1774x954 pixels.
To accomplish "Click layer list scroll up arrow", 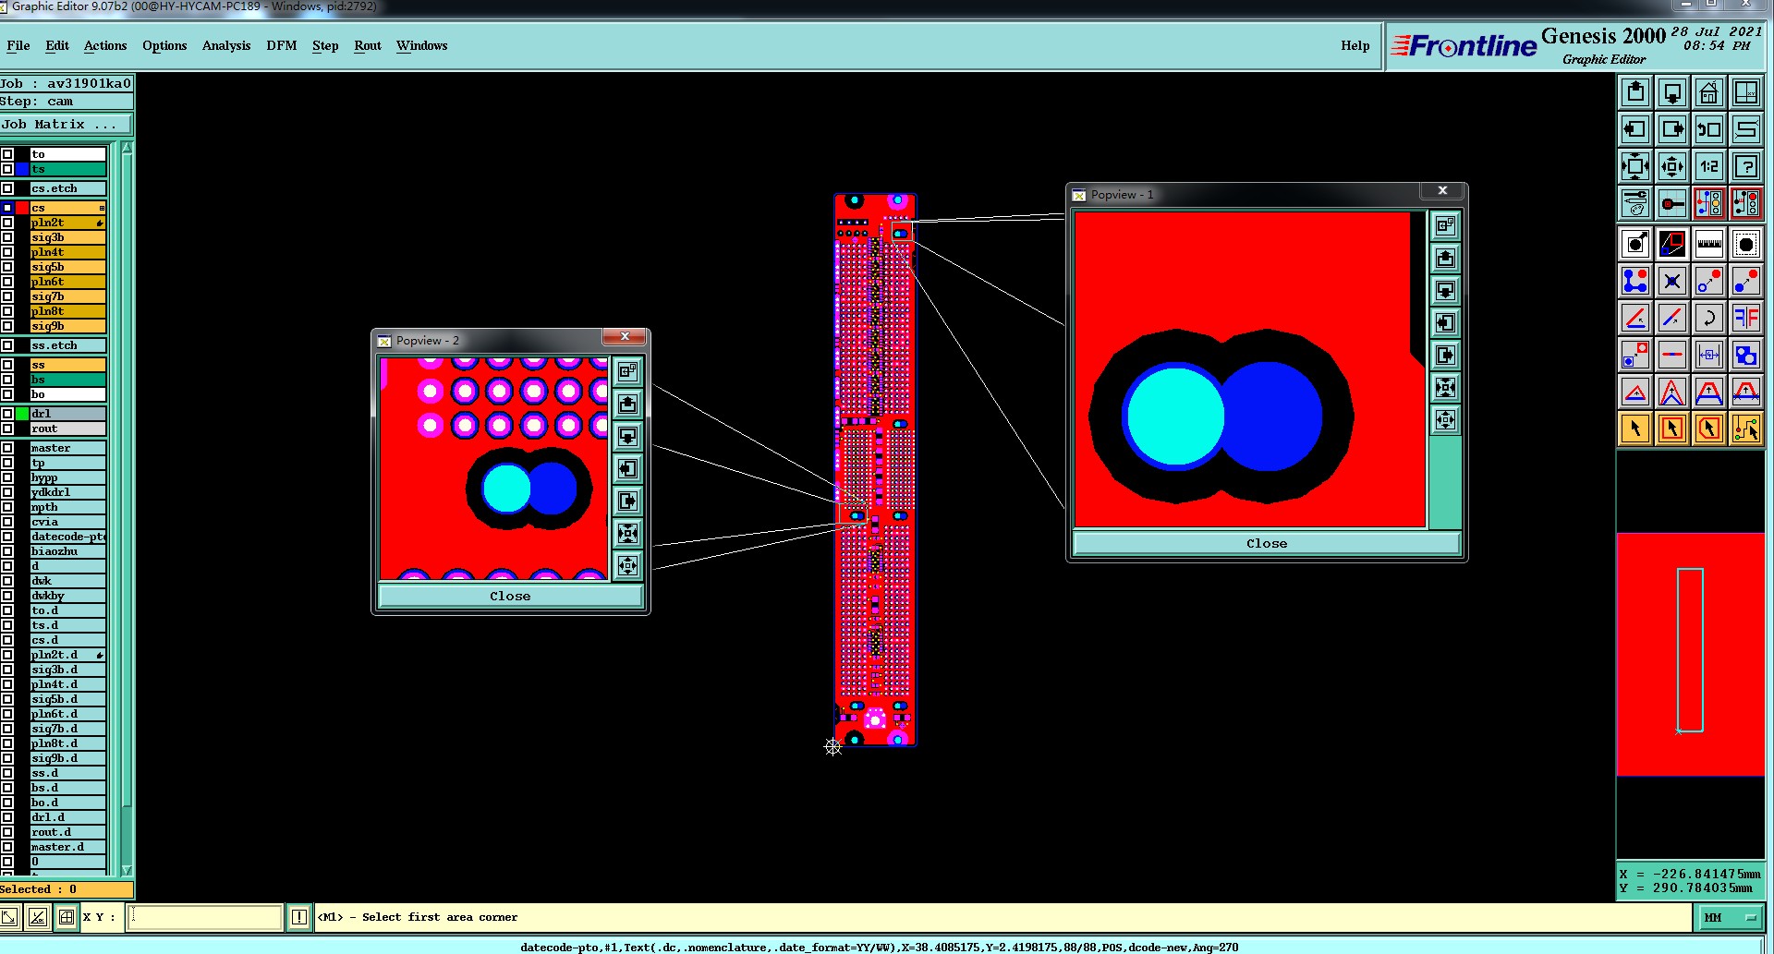I will pos(127,149).
